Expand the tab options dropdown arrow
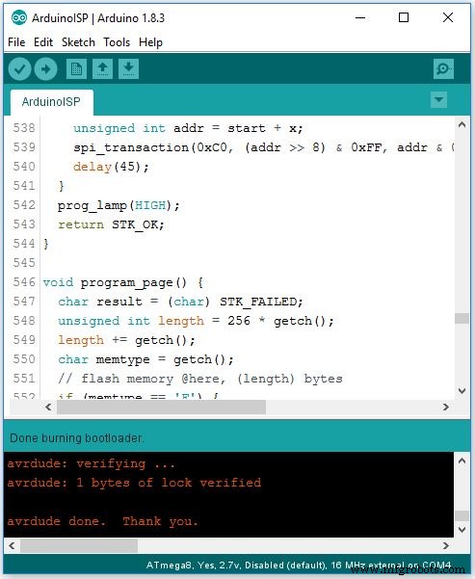The height and width of the screenshot is (579, 475). point(438,99)
